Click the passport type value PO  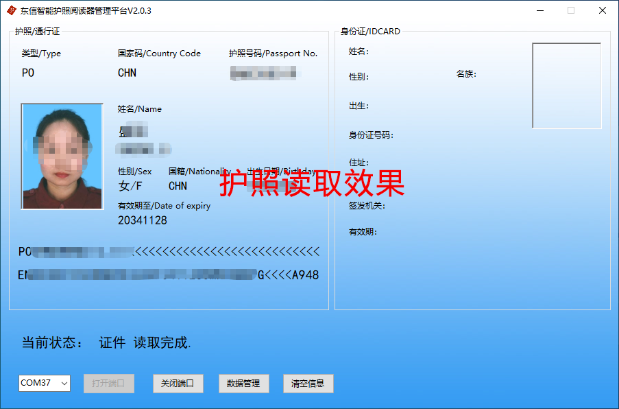pos(27,72)
